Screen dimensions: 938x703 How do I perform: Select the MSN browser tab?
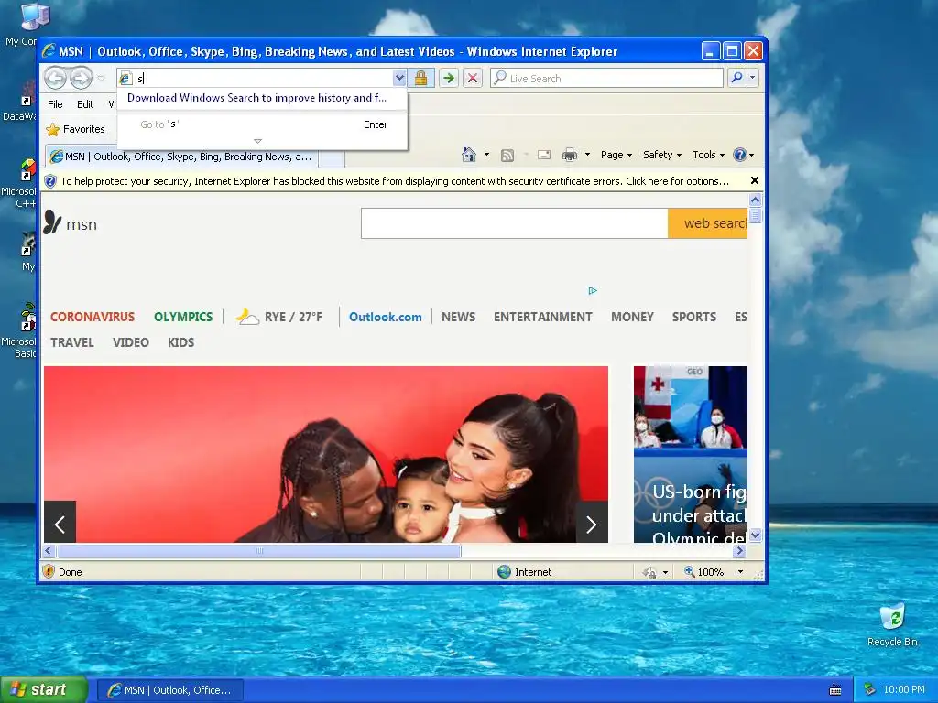[181, 157]
